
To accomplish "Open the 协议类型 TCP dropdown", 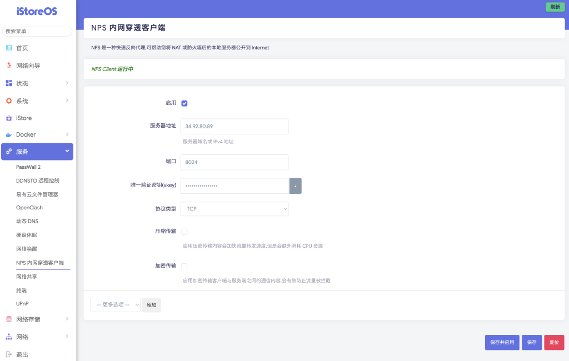I will (x=234, y=209).
